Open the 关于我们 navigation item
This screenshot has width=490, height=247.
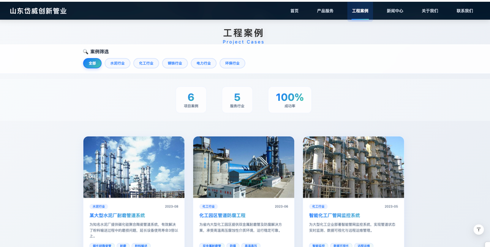click(x=430, y=11)
